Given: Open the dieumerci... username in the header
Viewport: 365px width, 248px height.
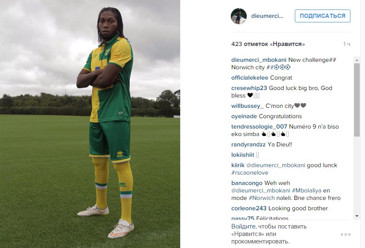Looking at the screenshot, I should point(267,16).
